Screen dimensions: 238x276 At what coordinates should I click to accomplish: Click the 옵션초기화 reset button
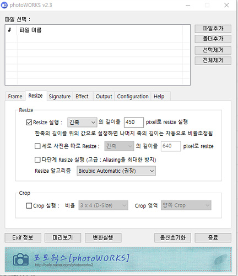(x=172, y=238)
